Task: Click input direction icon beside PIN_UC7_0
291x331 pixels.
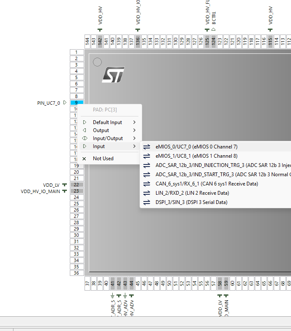Action: click(x=65, y=102)
